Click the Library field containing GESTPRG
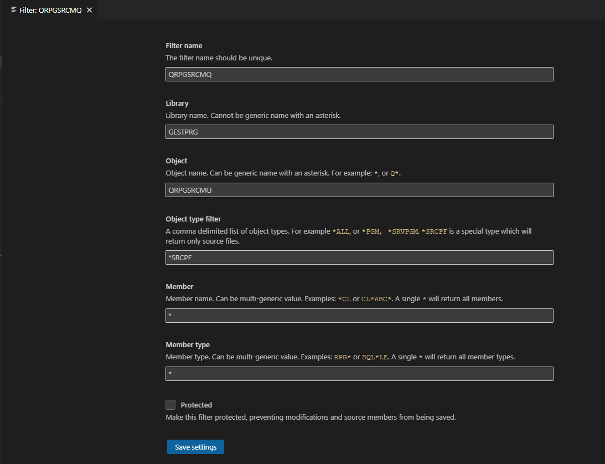 pos(359,132)
